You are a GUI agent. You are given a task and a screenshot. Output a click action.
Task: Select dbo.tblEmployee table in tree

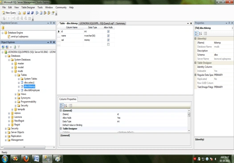32,90
